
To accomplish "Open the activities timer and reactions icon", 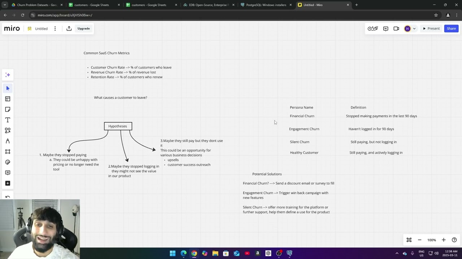I will point(373,28).
